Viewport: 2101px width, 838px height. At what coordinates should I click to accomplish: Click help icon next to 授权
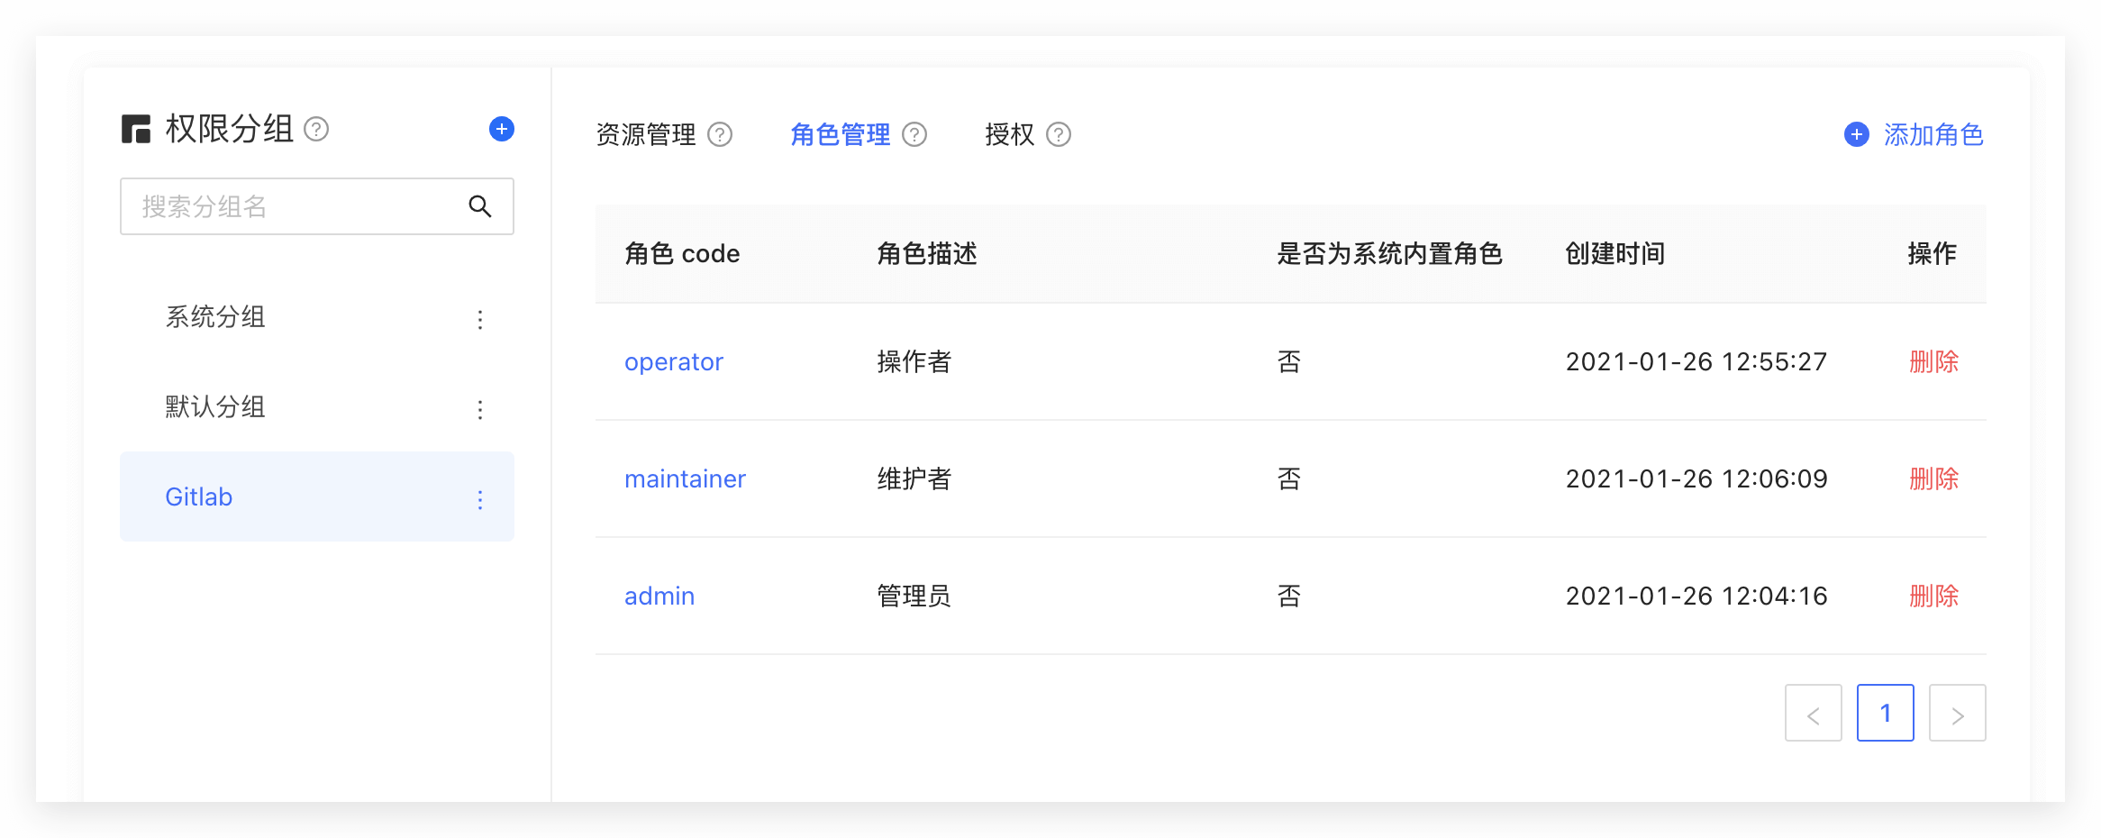tap(1059, 135)
